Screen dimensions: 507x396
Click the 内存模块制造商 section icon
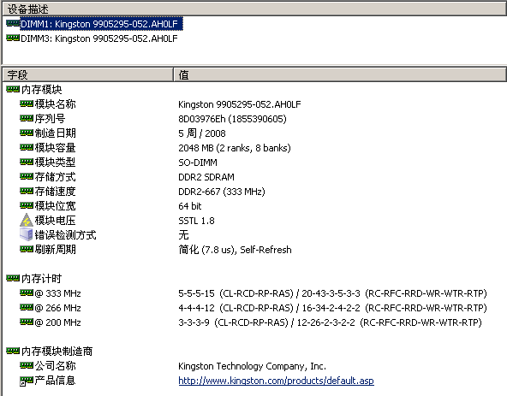pos(13,351)
